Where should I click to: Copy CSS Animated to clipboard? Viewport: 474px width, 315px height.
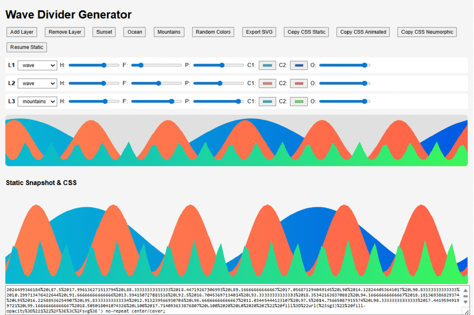(363, 32)
